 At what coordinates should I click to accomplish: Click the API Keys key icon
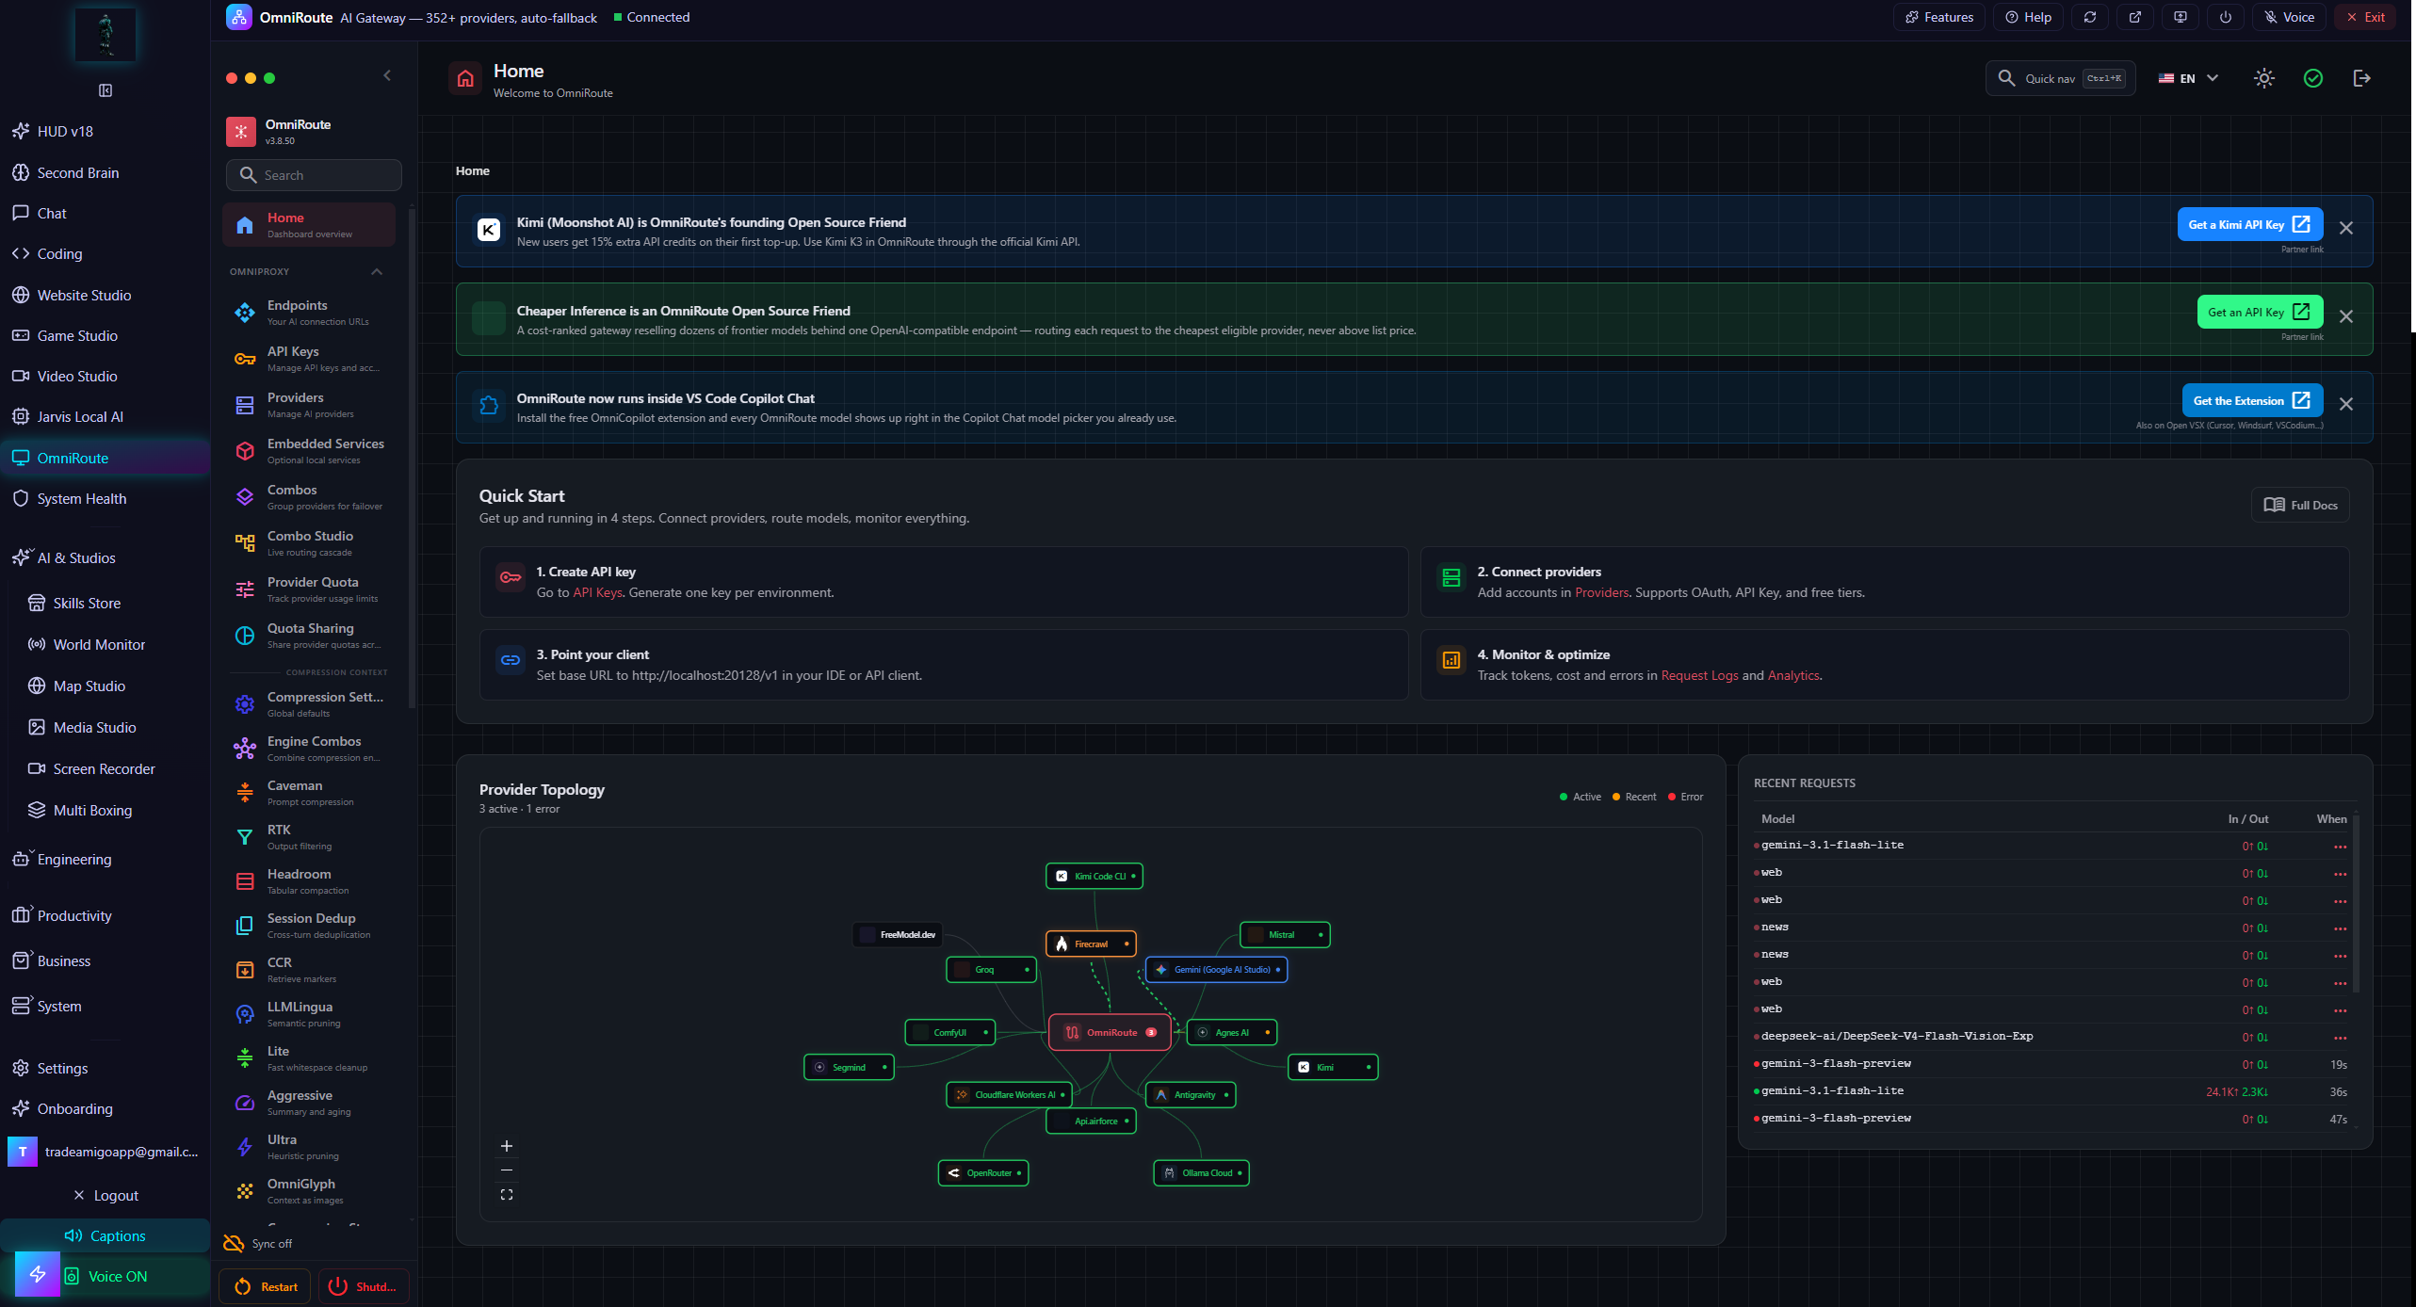point(245,359)
